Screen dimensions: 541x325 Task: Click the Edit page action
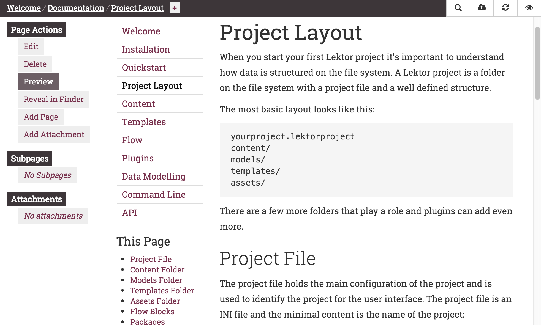(31, 46)
